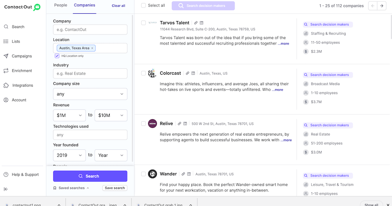Expand the Saved searches menu
Viewport: 392px width, 206px height.
click(71, 188)
